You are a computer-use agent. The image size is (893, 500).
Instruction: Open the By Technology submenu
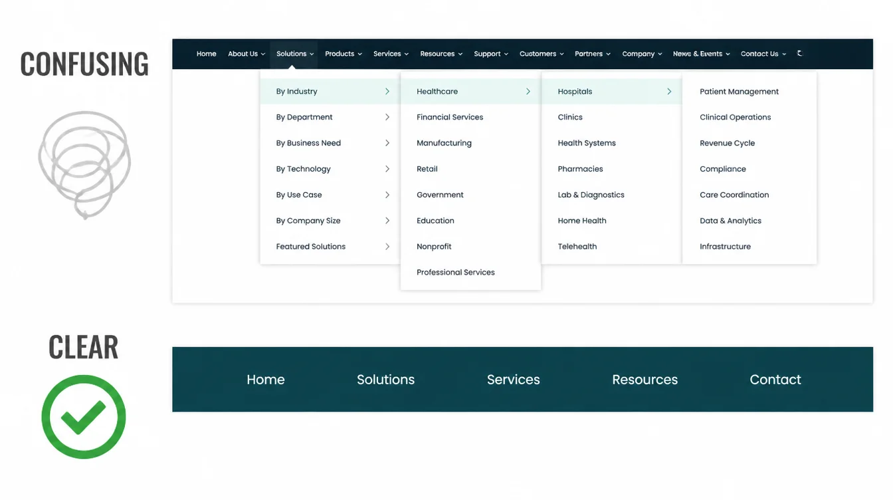[x=330, y=169]
